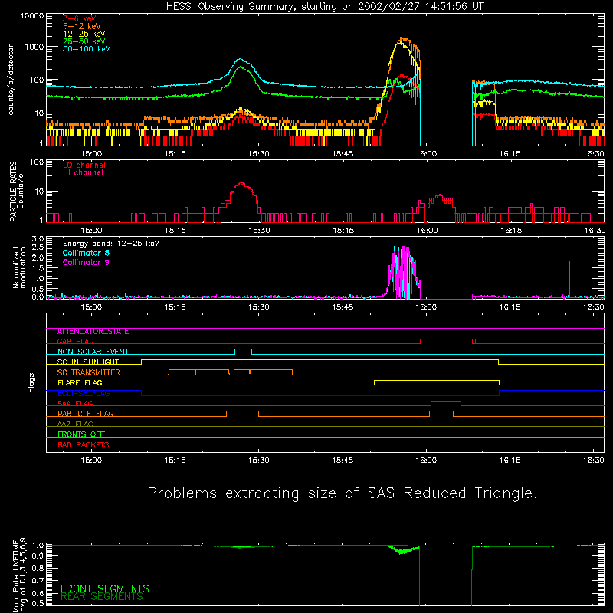Click the isolated magenta Collimator 9 spike near 16:25
Screen dimensions: 613x613
(x=569, y=278)
